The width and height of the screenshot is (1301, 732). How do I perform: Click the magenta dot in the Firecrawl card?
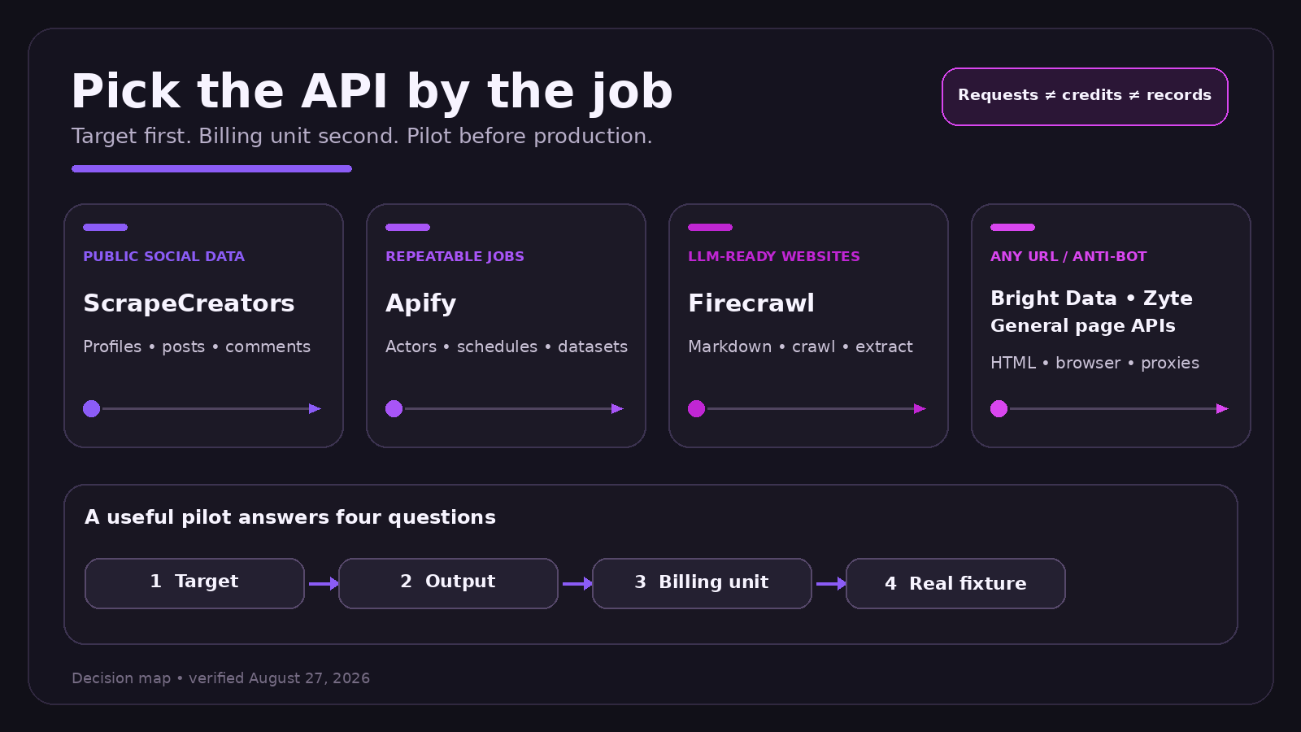tap(697, 408)
